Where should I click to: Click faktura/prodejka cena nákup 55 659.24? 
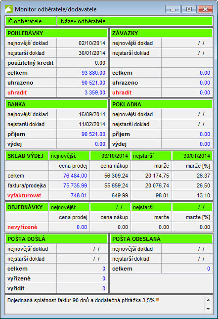click(x=116, y=185)
